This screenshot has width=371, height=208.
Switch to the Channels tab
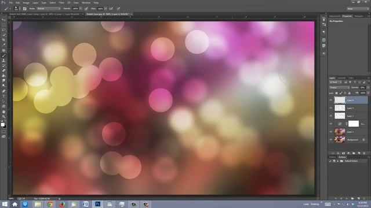pyautogui.click(x=341, y=78)
